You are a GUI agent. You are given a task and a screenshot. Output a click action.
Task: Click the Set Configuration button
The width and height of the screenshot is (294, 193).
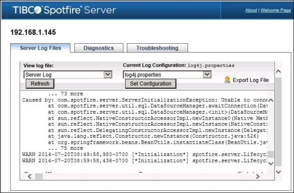(151, 84)
